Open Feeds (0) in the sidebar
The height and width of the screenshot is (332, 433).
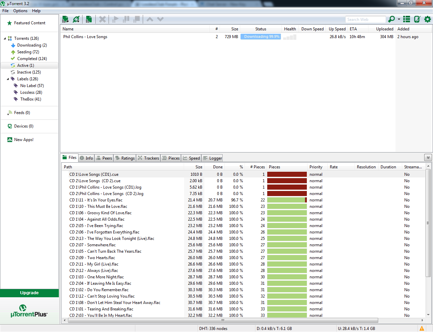click(22, 113)
